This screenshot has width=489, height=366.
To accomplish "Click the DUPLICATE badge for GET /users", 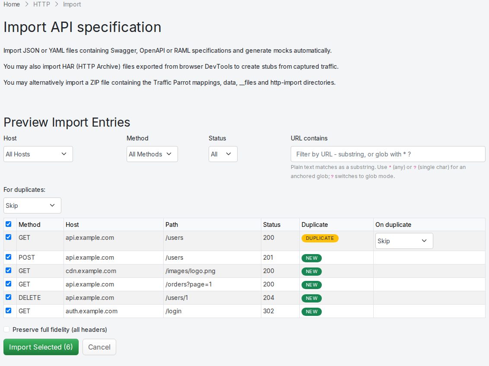I will tap(320, 238).
